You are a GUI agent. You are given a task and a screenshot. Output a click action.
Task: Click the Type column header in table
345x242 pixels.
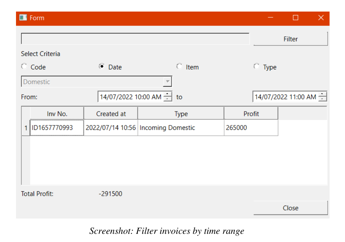coord(181,114)
